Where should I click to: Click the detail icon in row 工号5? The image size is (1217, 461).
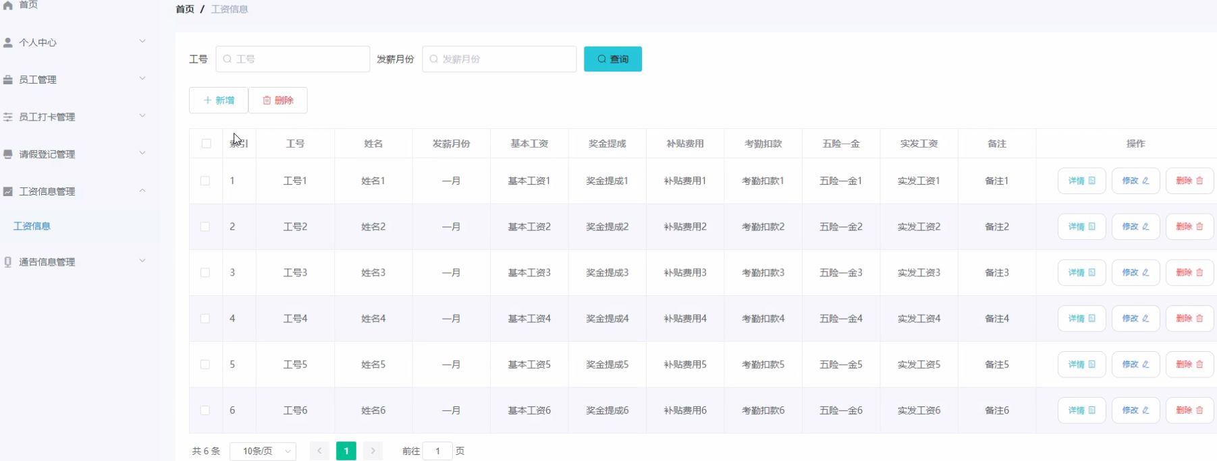point(1091,364)
